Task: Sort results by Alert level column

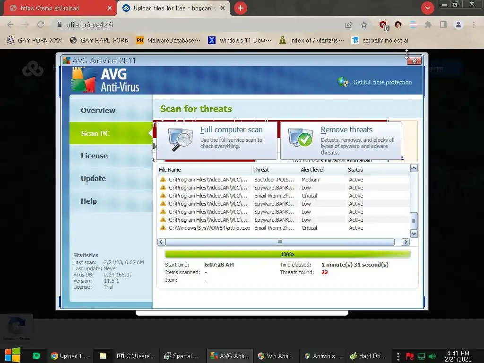Action: (322, 170)
